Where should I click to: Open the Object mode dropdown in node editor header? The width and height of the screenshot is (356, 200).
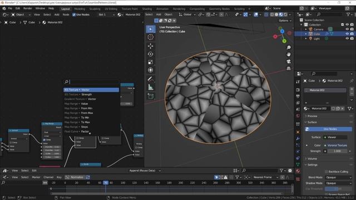tap(21, 14)
